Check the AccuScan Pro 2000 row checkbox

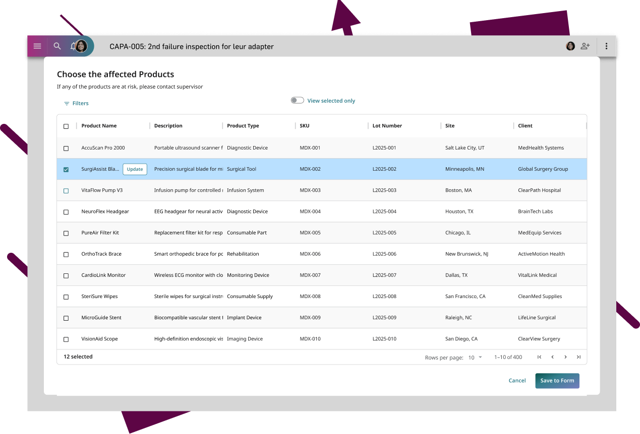[66, 149]
